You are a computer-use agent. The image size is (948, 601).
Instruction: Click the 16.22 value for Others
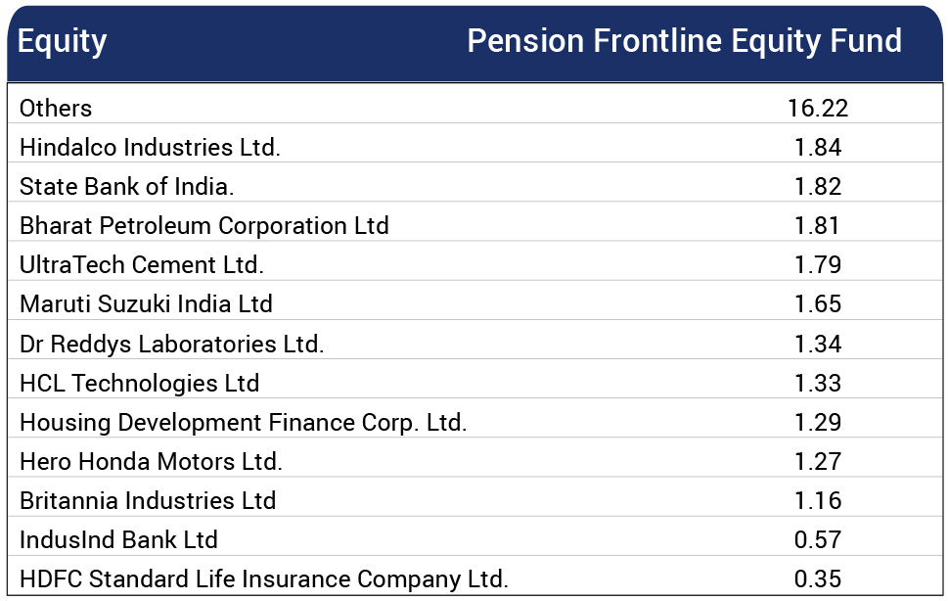[818, 109]
